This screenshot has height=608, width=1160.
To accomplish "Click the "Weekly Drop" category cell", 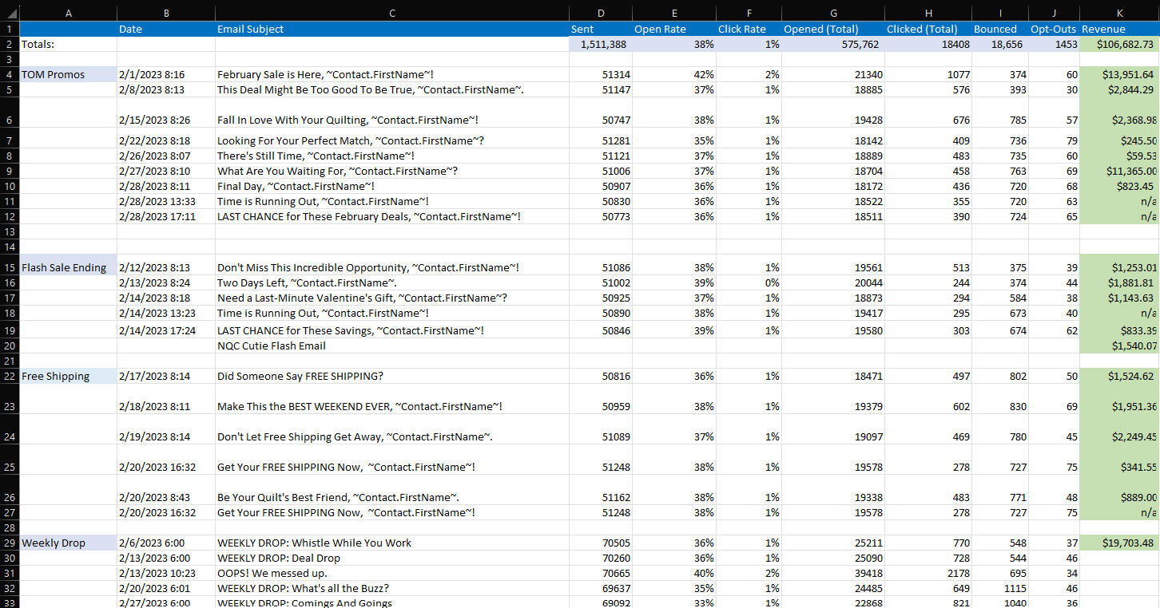I will (x=68, y=543).
